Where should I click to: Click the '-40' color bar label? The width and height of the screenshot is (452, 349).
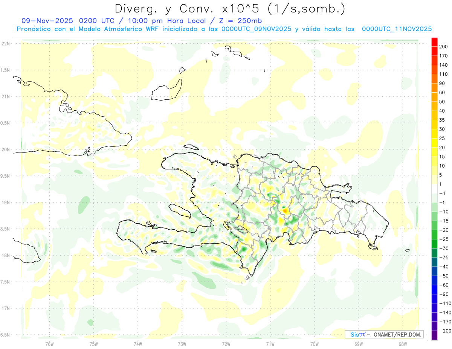[444, 267]
